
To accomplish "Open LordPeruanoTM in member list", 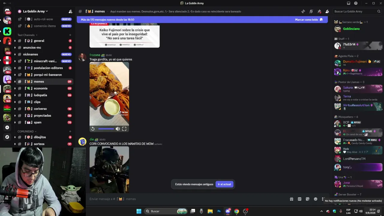I will tap(354, 159).
